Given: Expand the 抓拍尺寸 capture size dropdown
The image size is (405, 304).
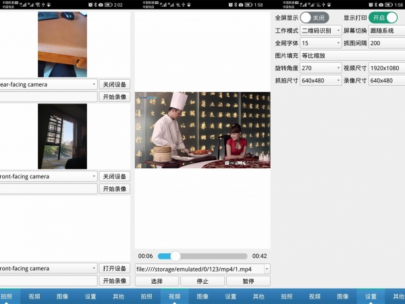Looking at the screenshot, I should (x=321, y=80).
